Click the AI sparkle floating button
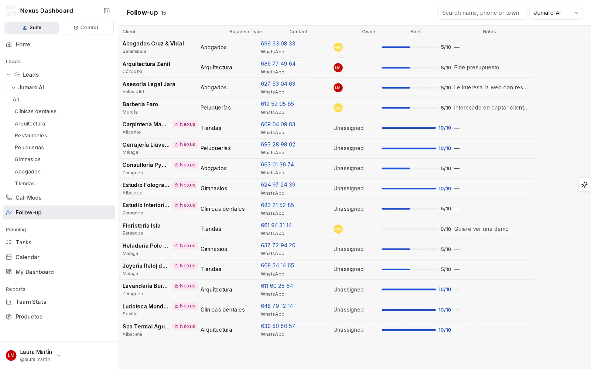The width and height of the screenshot is (591, 369). 584,184
